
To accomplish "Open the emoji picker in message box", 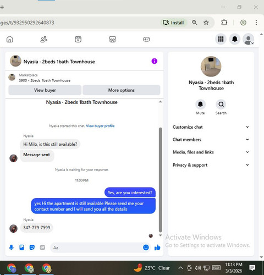I will pos(146,248).
